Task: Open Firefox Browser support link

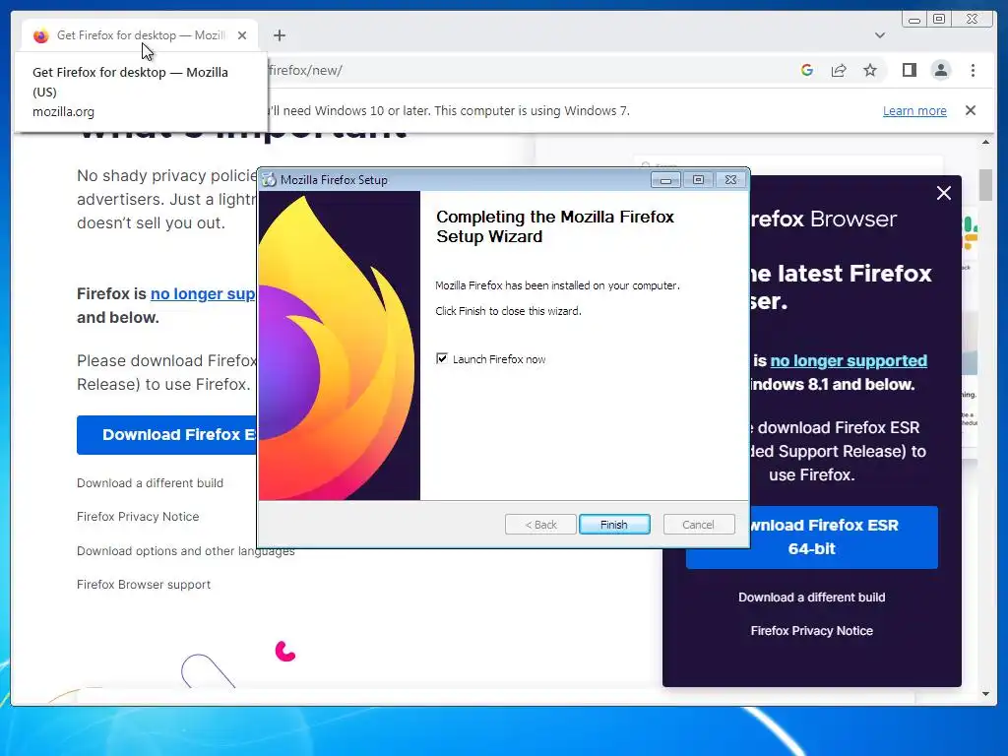Action: click(x=144, y=585)
